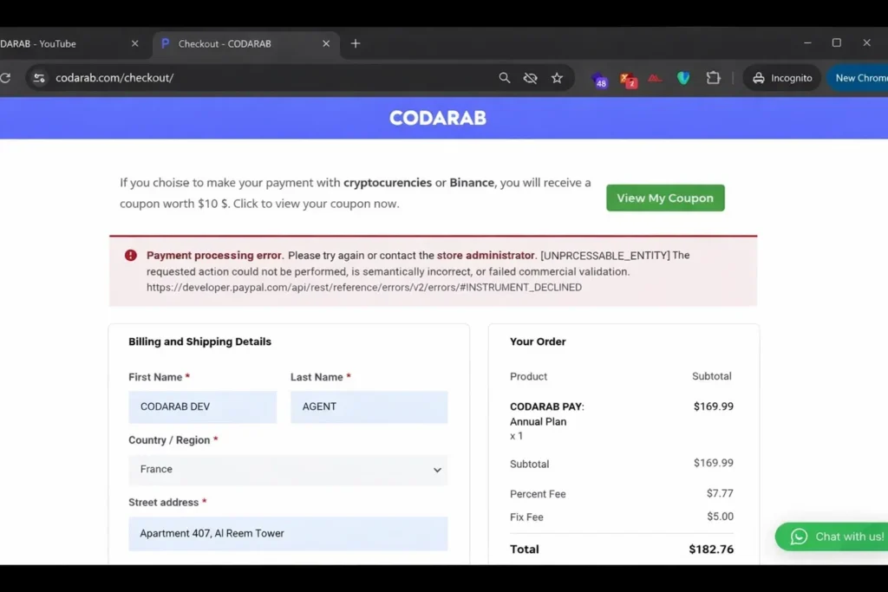Bookmark this page using the star icon
The width and height of the screenshot is (888, 592).
558,77
